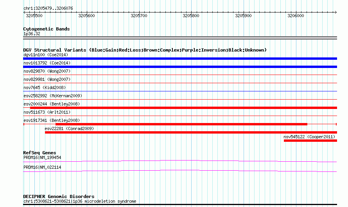Click ruler position 3205500

pyautogui.click(x=34, y=16)
